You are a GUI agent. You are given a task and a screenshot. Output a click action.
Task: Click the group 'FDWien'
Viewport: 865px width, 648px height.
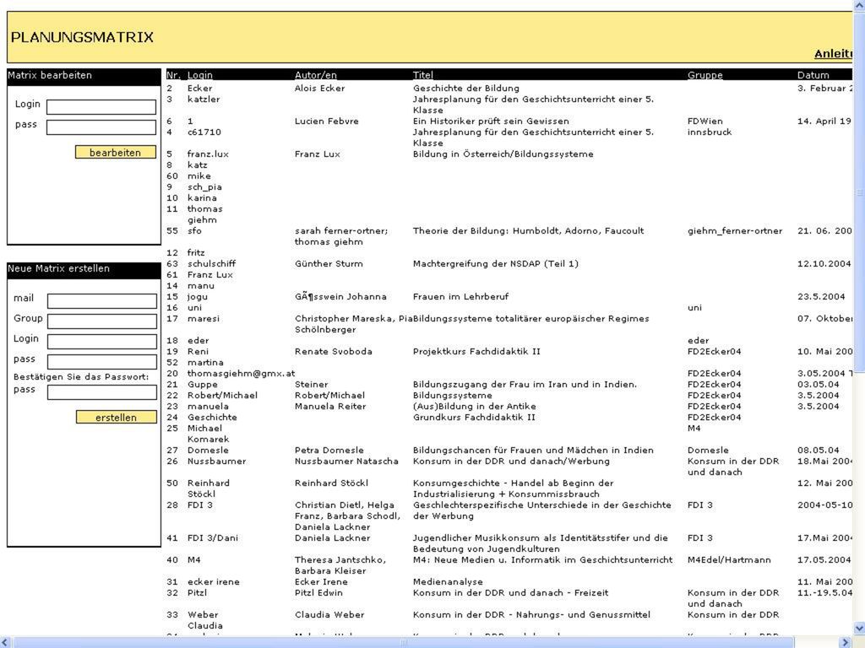coord(705,121)
